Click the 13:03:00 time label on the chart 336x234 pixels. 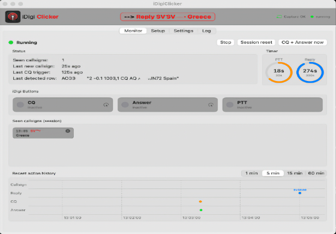point(191,218)
